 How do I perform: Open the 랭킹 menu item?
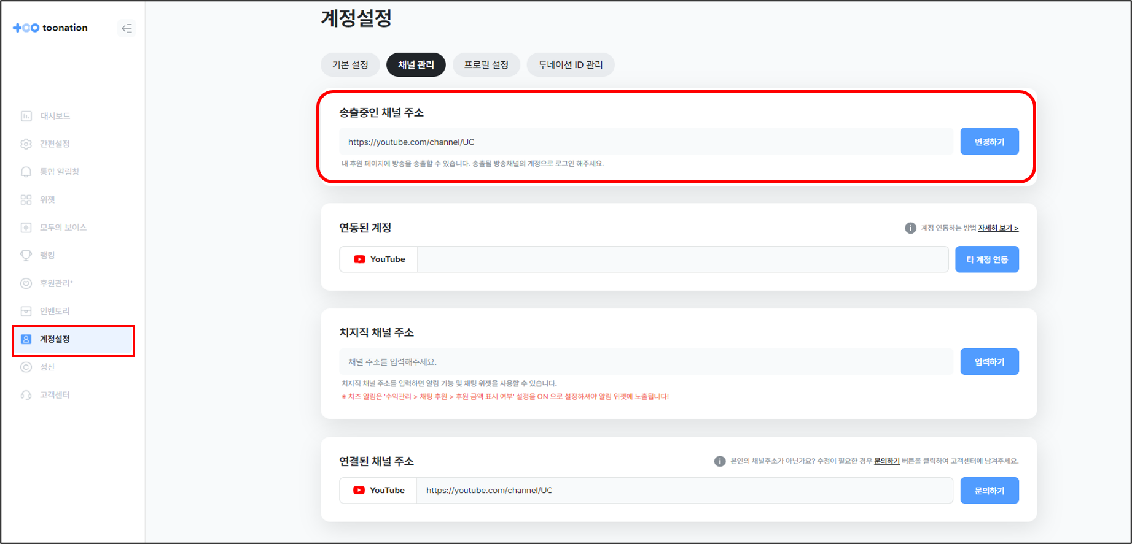[x=47, y=255]
